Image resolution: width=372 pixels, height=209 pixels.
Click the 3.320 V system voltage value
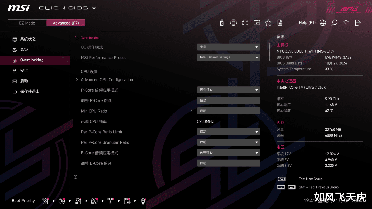331,166
